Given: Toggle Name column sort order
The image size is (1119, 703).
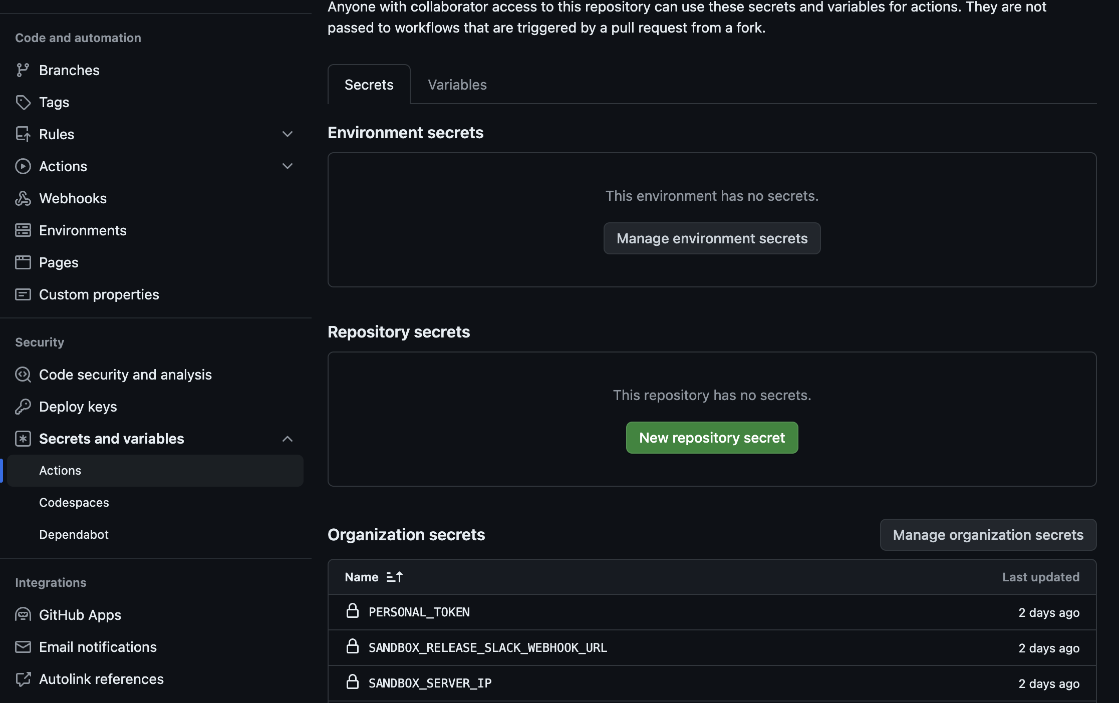Looking at the screenshot, I should [x=395, y=577].
